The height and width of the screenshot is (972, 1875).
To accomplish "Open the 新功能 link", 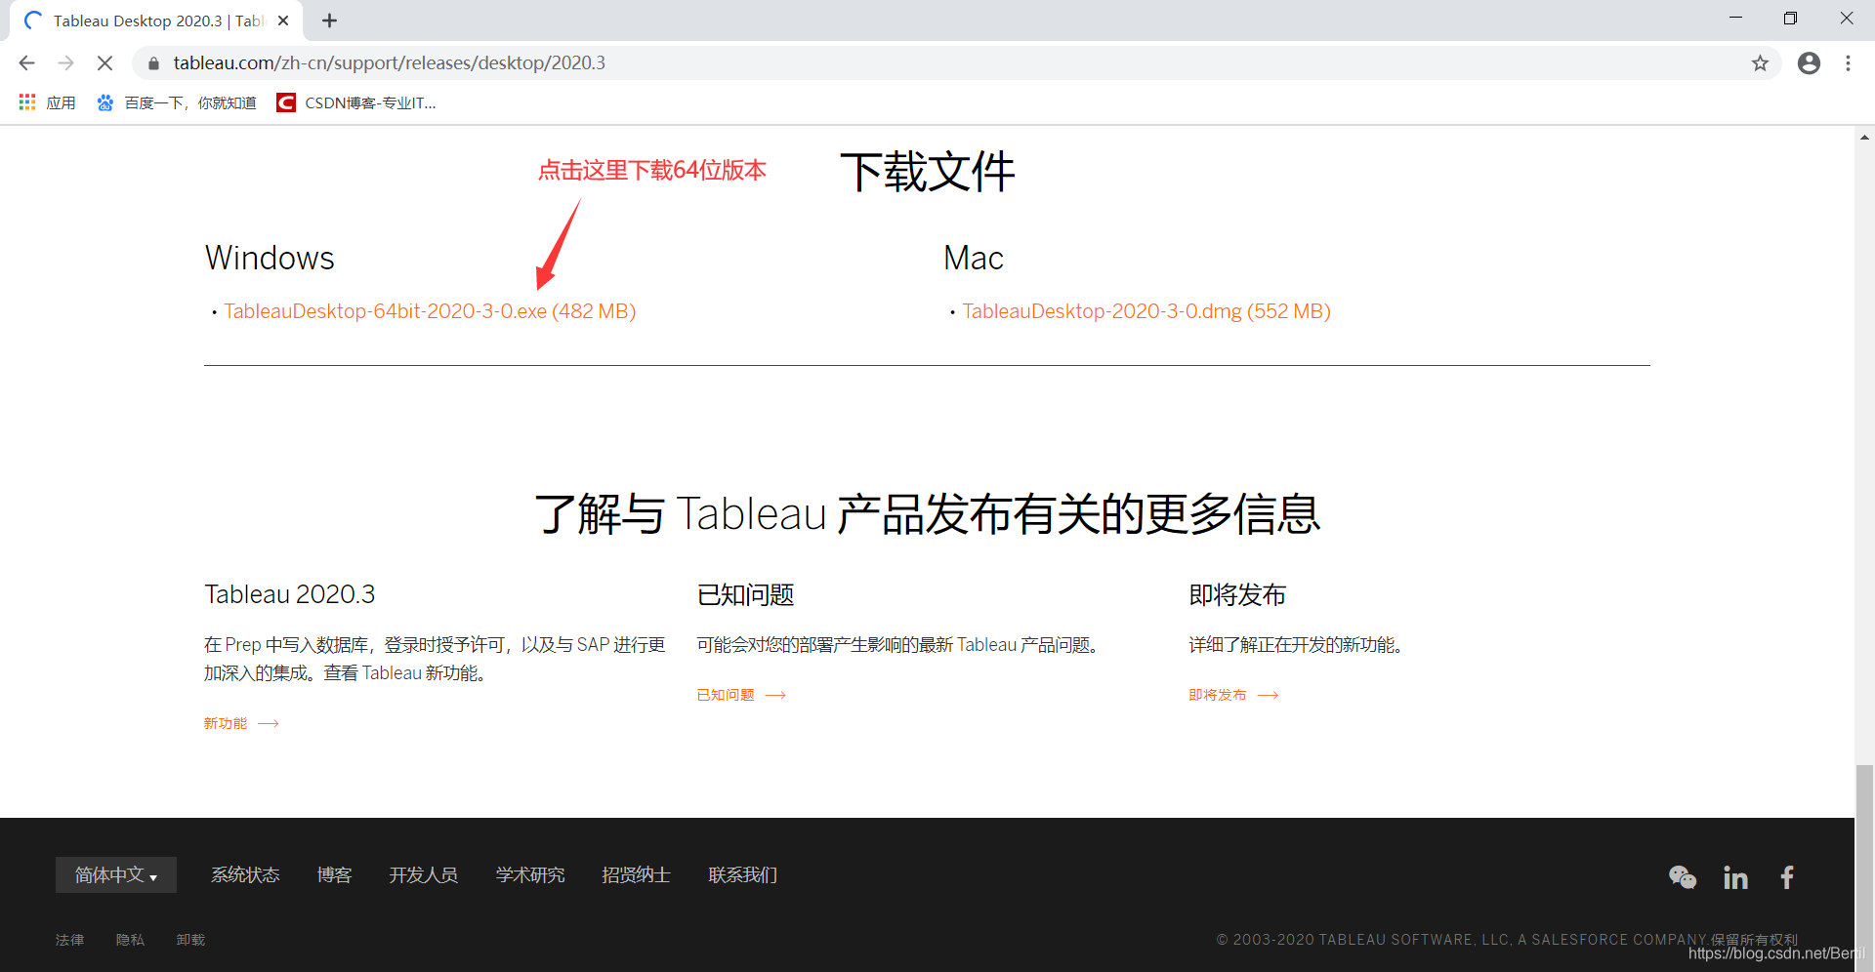I will [x=241, y=723].
